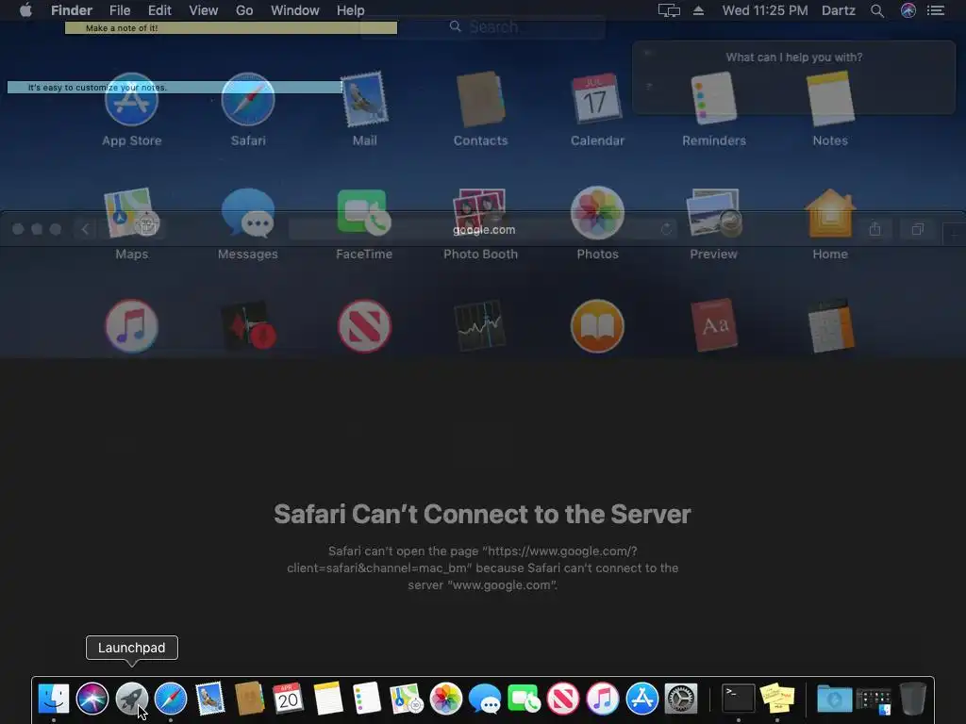This screenshot has width=966, height=724.
Task: Open Photos pinwheel icon in Dock
Action: [445, 699]
